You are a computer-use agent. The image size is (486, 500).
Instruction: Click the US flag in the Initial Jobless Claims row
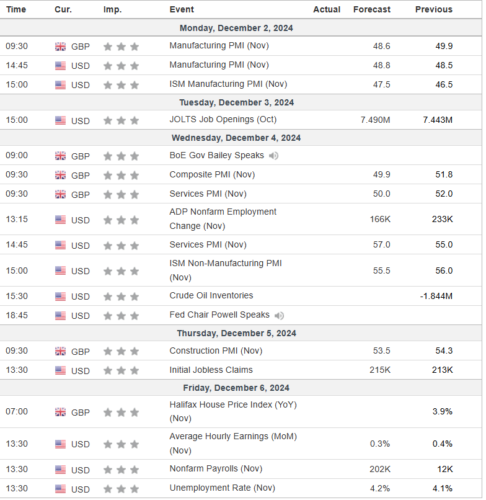click(x=60, y=371)
